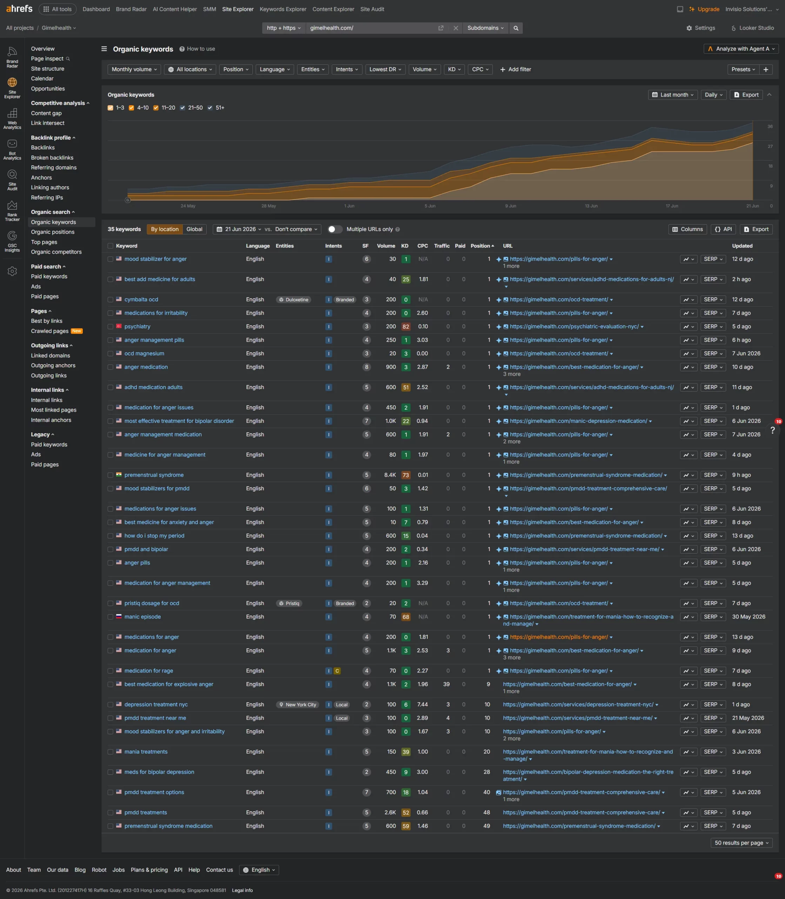The image size is (785, 899).
Task: Open Rank Tracker sidebar icon
Action: [12, 211]
